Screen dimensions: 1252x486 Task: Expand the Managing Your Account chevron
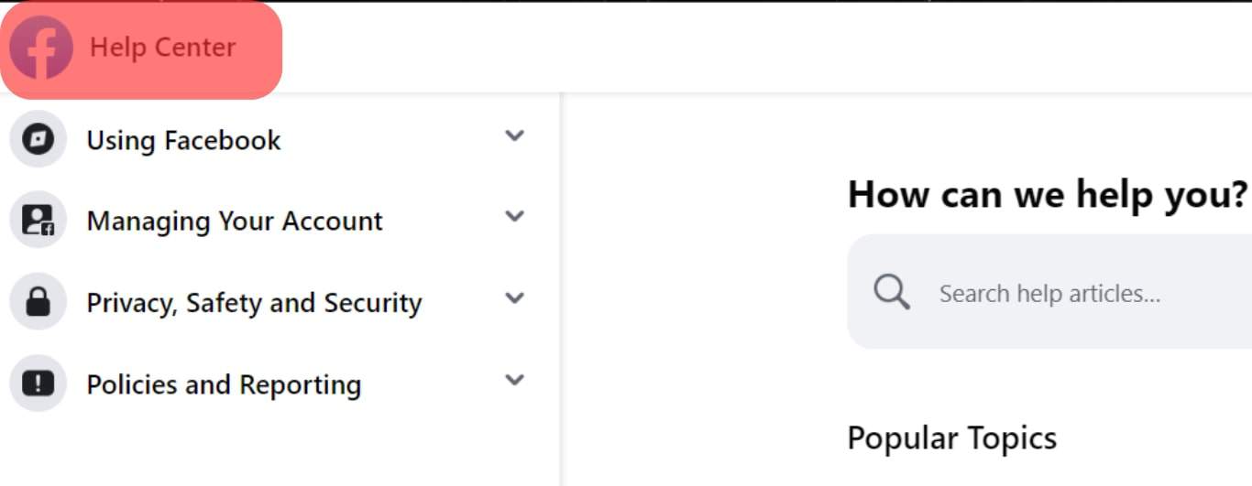[515, 217]
